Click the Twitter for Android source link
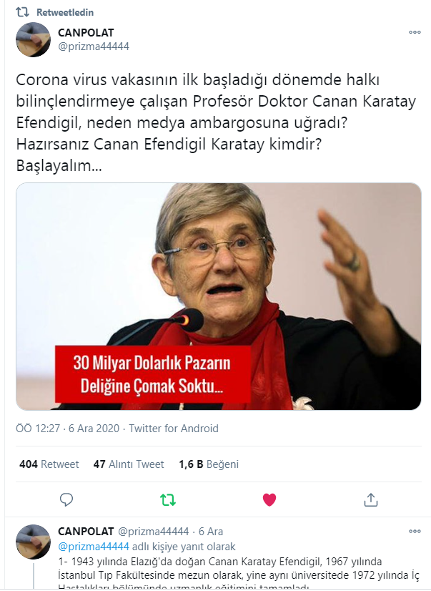The height and width of the screenshot is (591, 431). tap(174, 429)
